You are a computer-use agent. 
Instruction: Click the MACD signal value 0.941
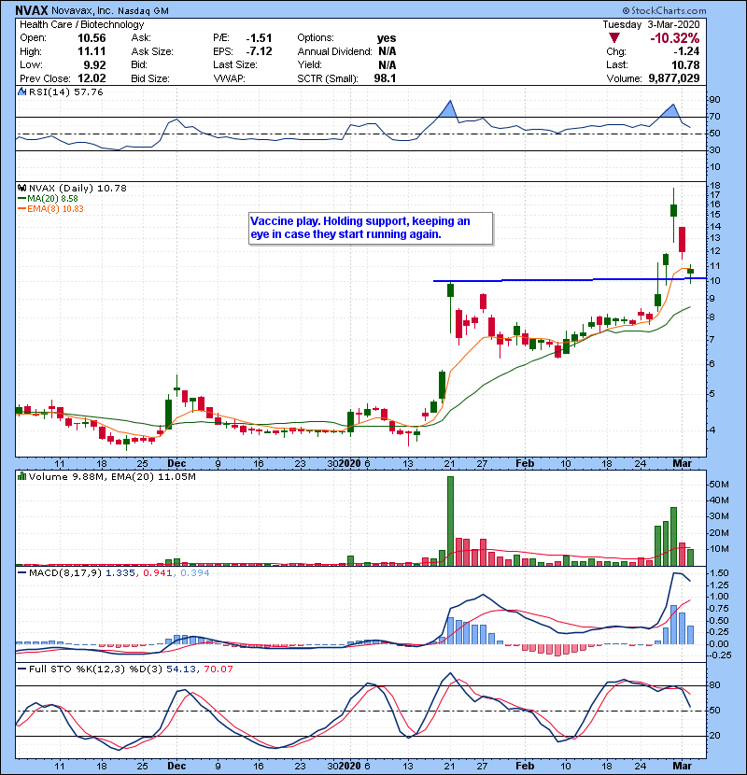click(157, 573)
